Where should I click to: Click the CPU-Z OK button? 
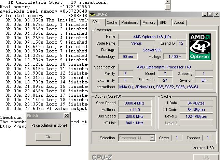tap(206, 157)
